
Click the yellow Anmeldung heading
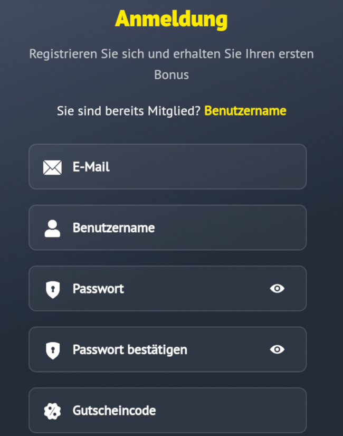pyautogui.click(x=171, y=19)
